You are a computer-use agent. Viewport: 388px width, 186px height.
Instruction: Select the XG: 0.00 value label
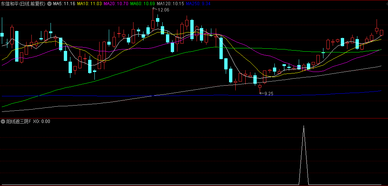coord(42,122)
